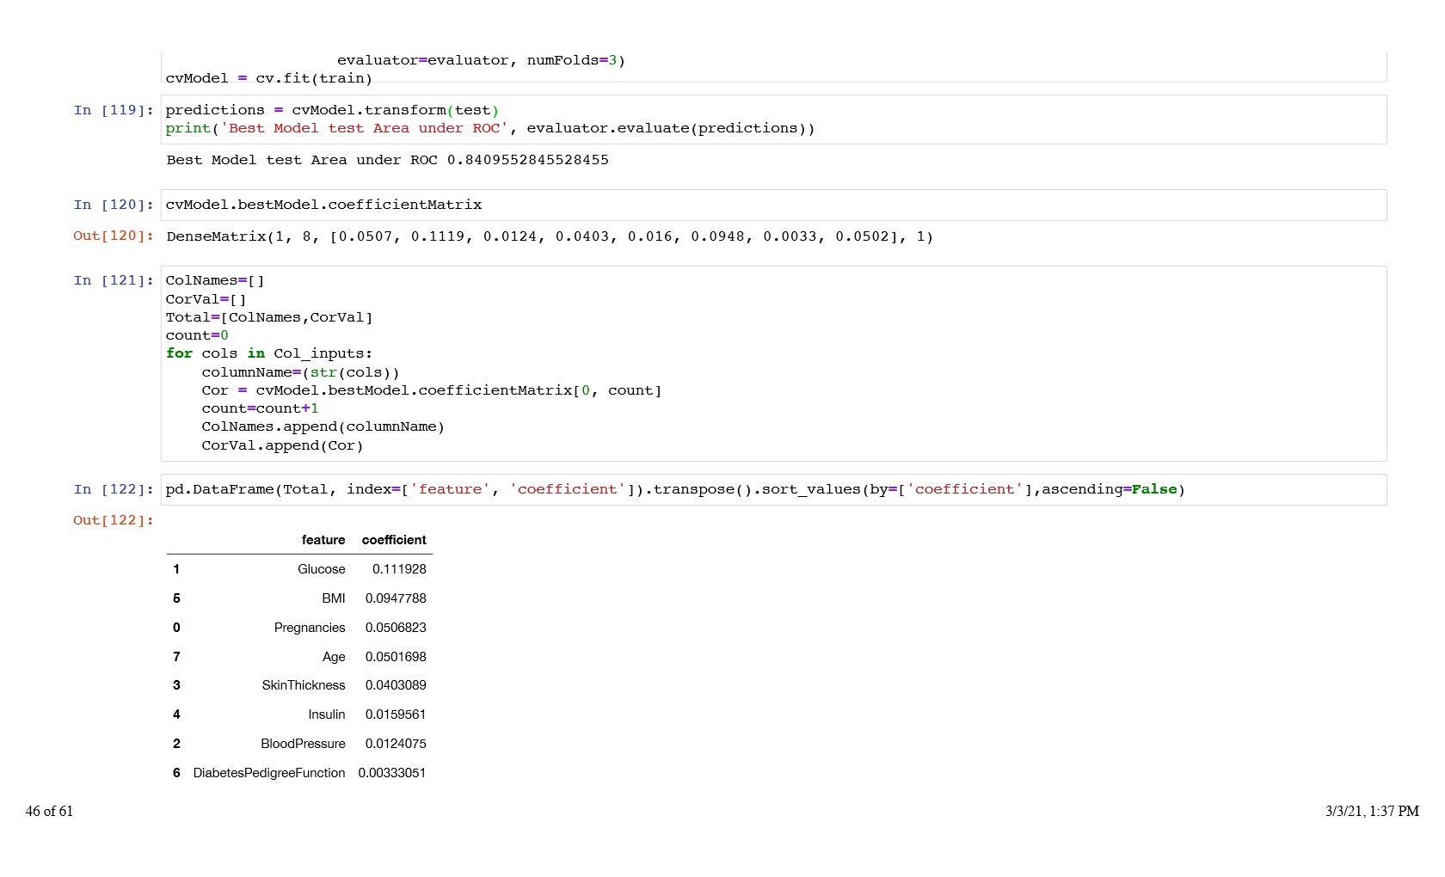Click the Age coefficient value 0.0501698

point(395,657)
